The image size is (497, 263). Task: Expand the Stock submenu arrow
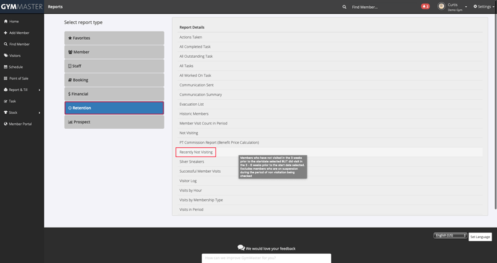coord(40,113)
